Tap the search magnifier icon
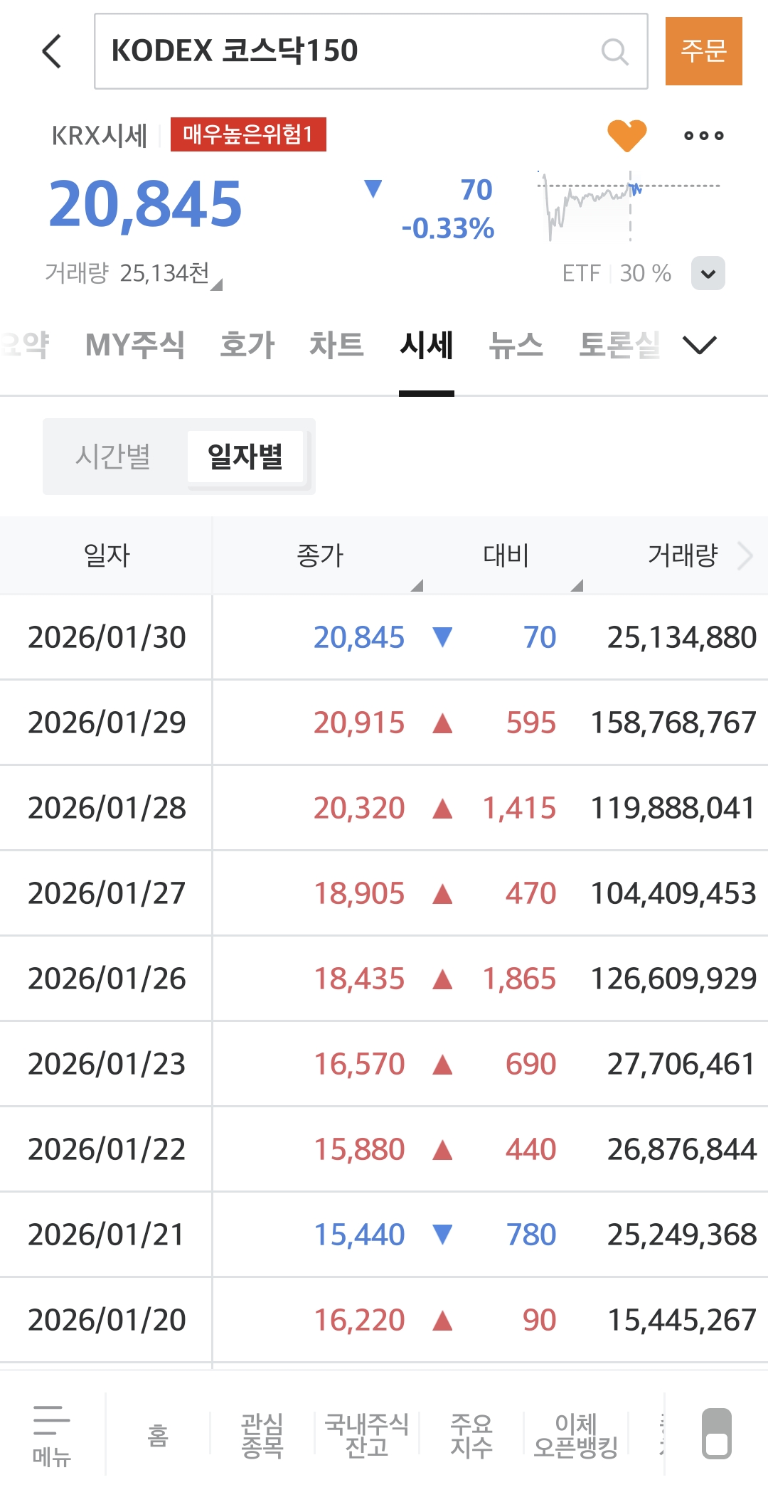768x1497 pixels. [614, 52]
